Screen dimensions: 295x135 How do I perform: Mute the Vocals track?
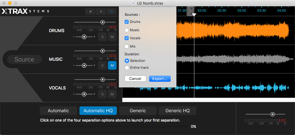click(x=112, y=94)
